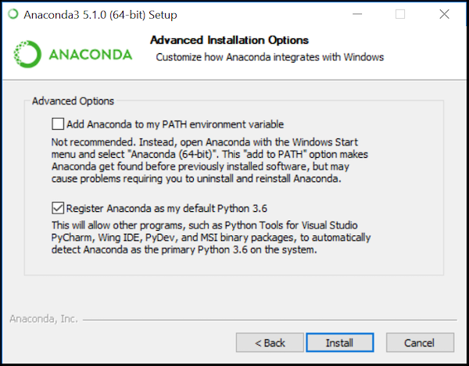Image resolution: width=469 pixels, height=366 pixels.
Task: Click the 'Not recommended' PATH warning paragraph
Action: (209, 160)
